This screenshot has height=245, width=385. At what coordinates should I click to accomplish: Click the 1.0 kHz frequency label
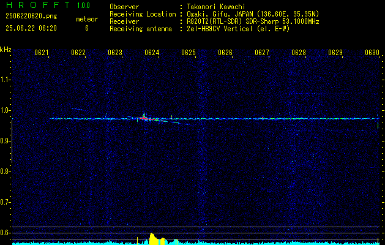(5, 110)
